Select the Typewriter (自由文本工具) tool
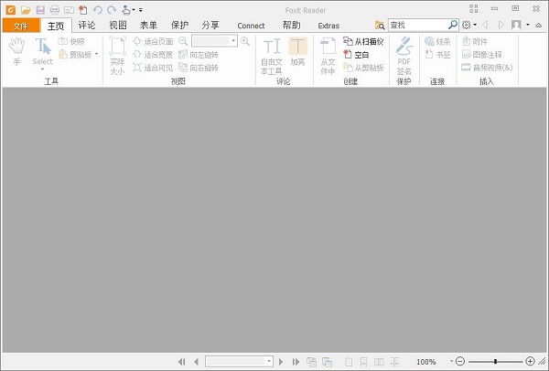549x371 pixels. (x=272, y=56)
